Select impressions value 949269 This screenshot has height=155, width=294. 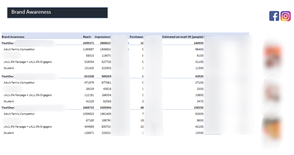[106, 76]
